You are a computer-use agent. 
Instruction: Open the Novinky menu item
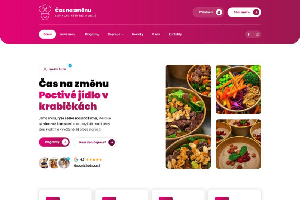pos(138,34)
